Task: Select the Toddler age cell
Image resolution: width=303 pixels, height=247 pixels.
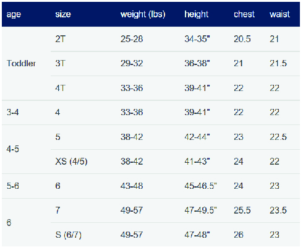Action: coord(21,63)
